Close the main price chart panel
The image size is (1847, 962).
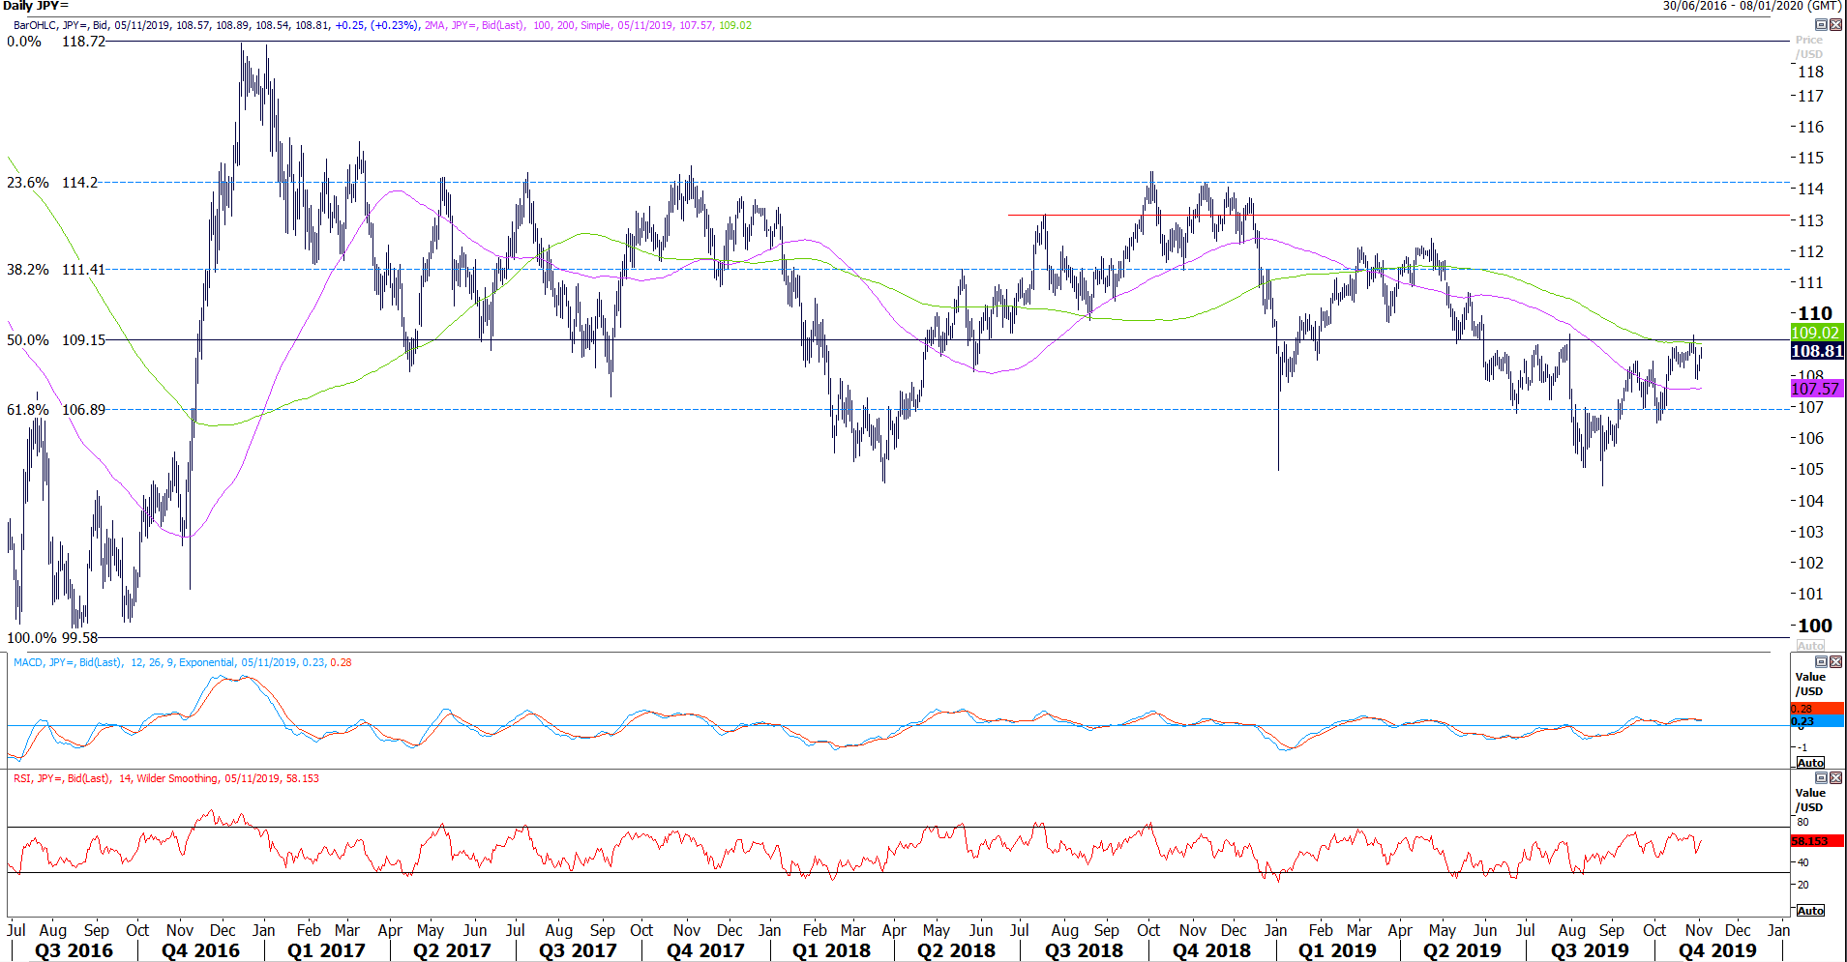click(1835, 25)
